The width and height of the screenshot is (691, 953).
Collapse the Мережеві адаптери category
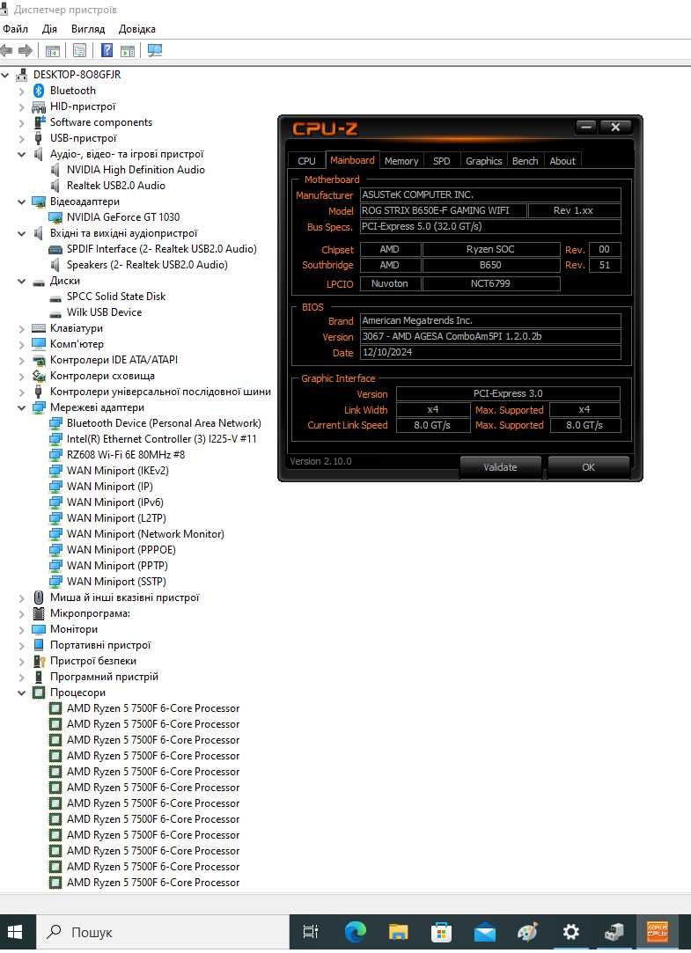point(22,407)
